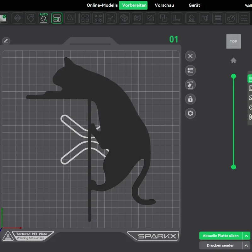252x252 pixels.
Task: Open the color painting palette tool
Action: pos(231,18)
